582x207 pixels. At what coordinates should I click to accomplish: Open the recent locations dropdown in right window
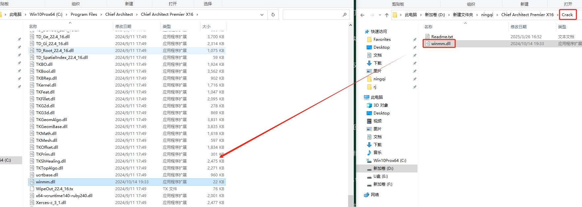(x=380, y=15)
